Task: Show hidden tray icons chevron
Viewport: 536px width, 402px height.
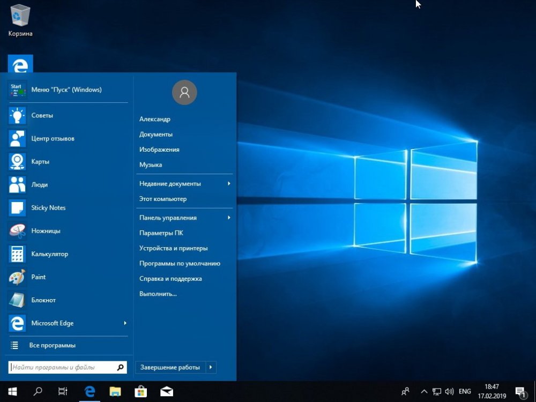Action: 424,392
